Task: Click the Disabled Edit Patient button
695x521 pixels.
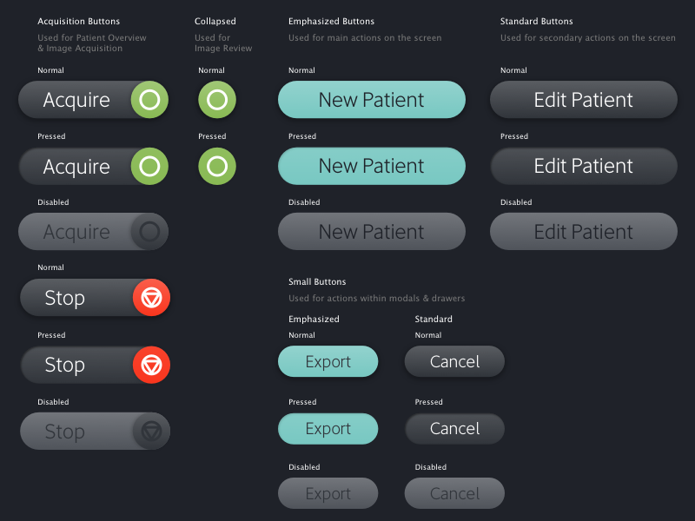Action: 584,232
